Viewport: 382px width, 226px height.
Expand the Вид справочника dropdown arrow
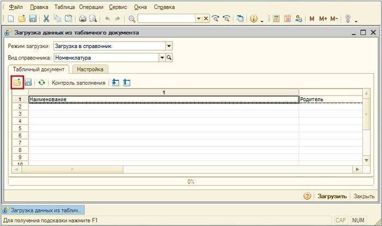point(162,57)
